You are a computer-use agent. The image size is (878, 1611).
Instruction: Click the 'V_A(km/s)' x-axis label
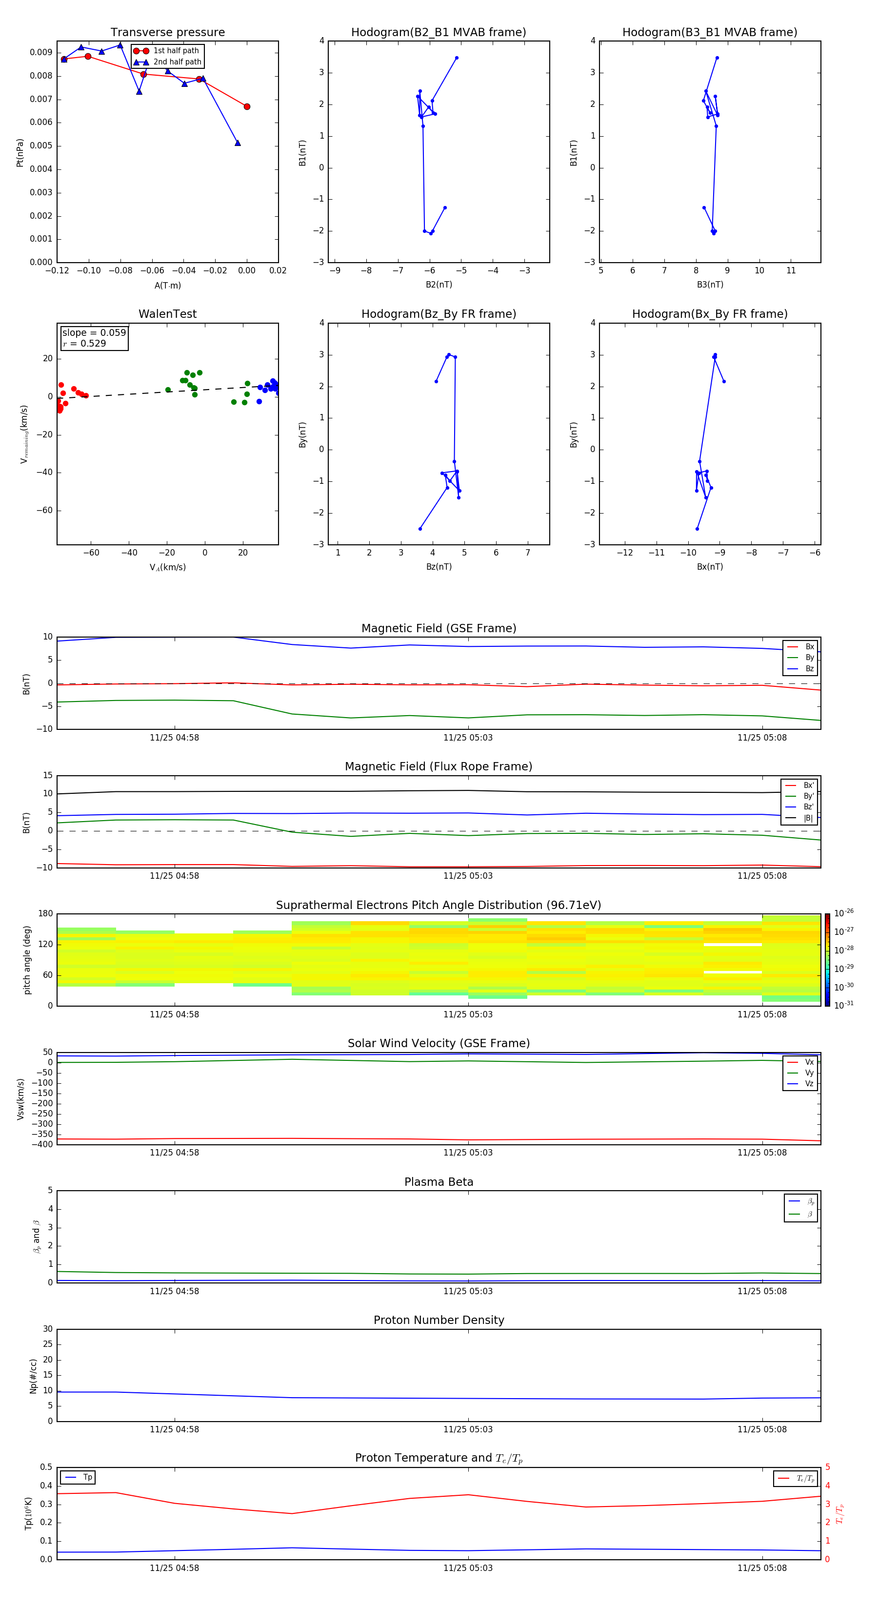[167, 567]
